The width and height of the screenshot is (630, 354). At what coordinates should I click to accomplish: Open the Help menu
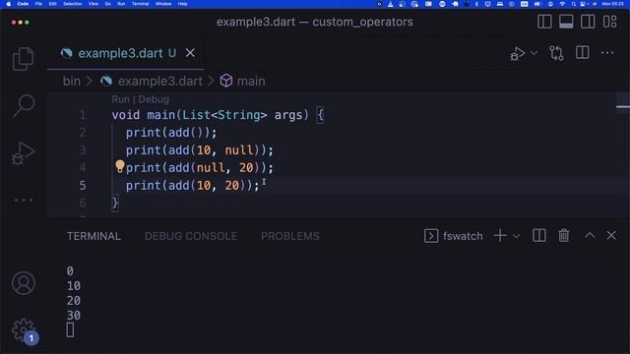(182, 4)
